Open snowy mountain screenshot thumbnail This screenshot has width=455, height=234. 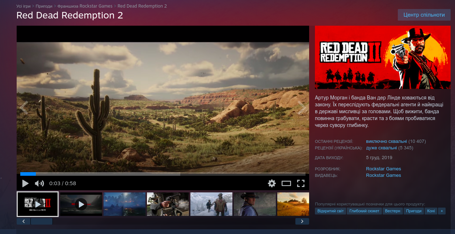[x=211, y=204]
